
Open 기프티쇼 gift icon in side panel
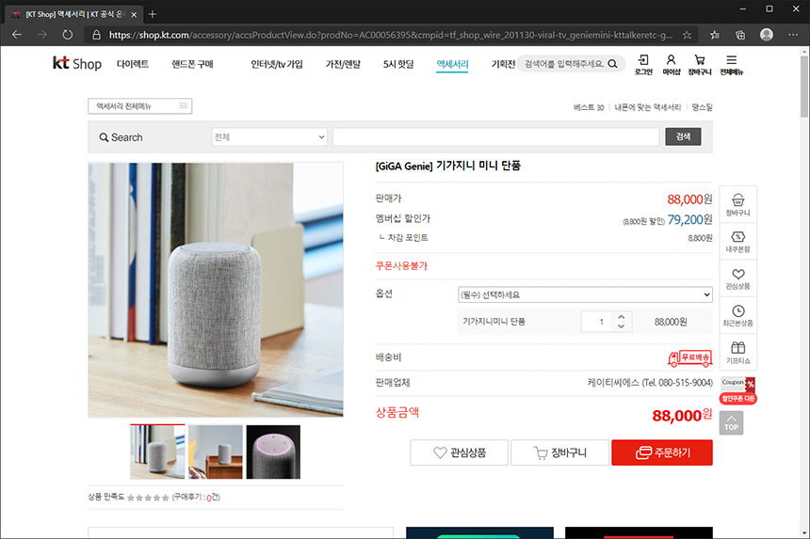click(x=737, y=353)
